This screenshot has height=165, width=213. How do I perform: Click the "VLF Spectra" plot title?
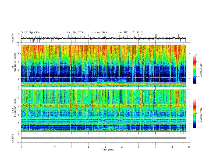click(30, 32)
